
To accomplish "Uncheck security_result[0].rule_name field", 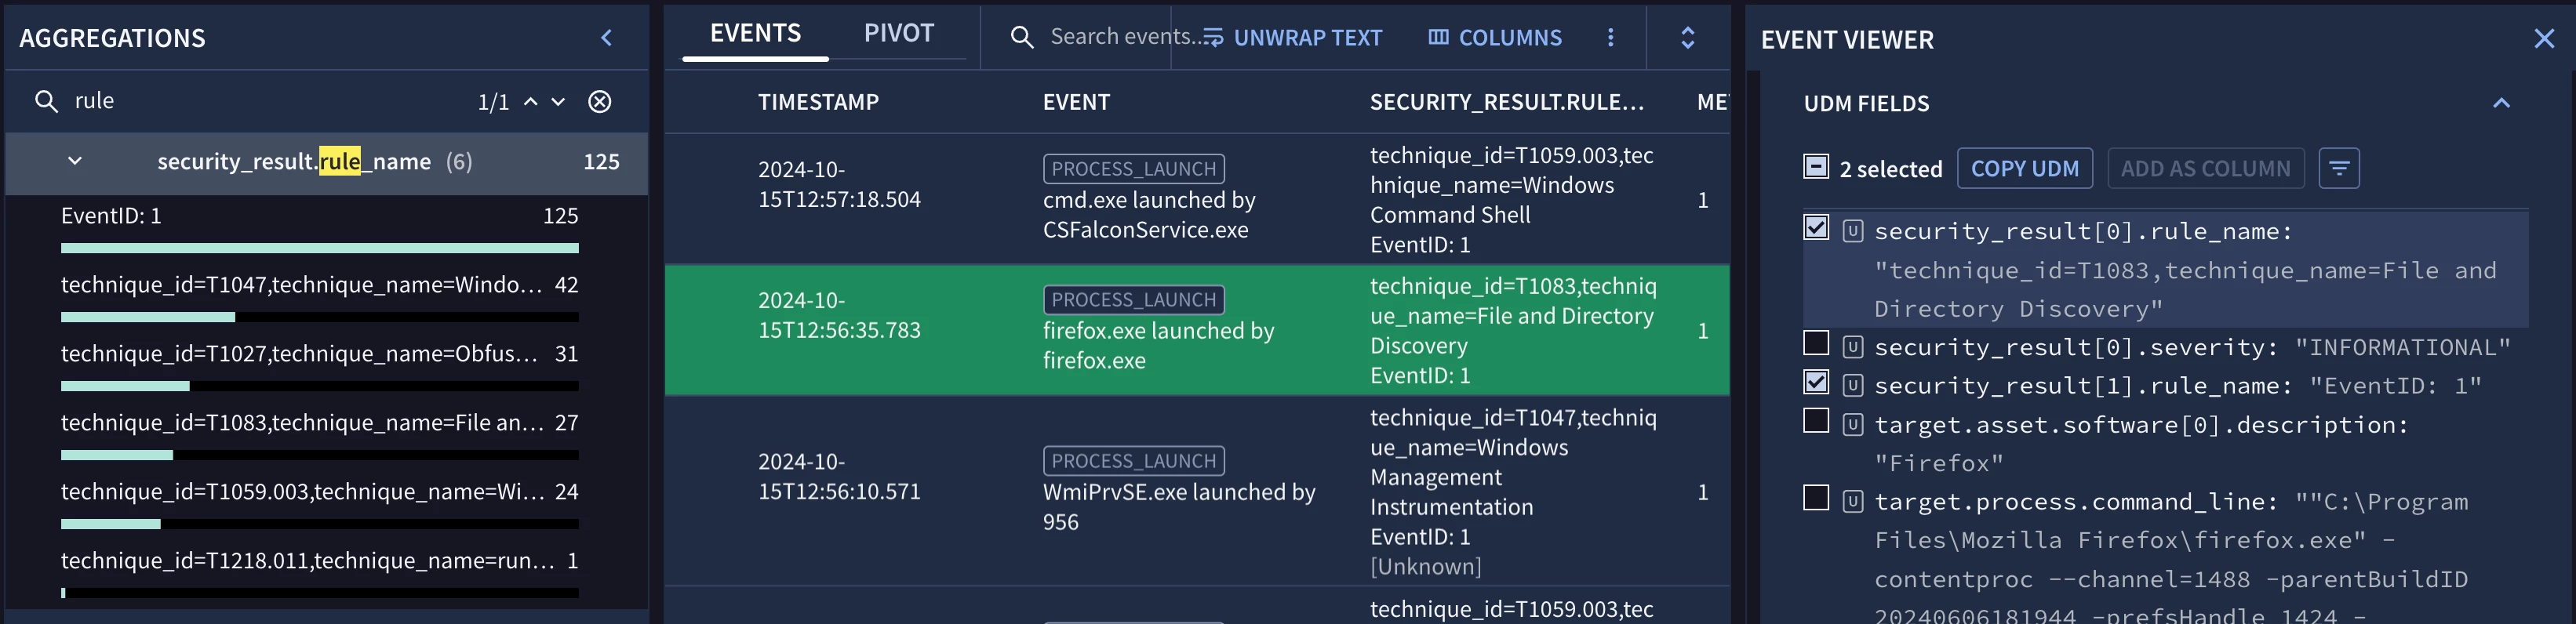I will (x=1816, y=228).
